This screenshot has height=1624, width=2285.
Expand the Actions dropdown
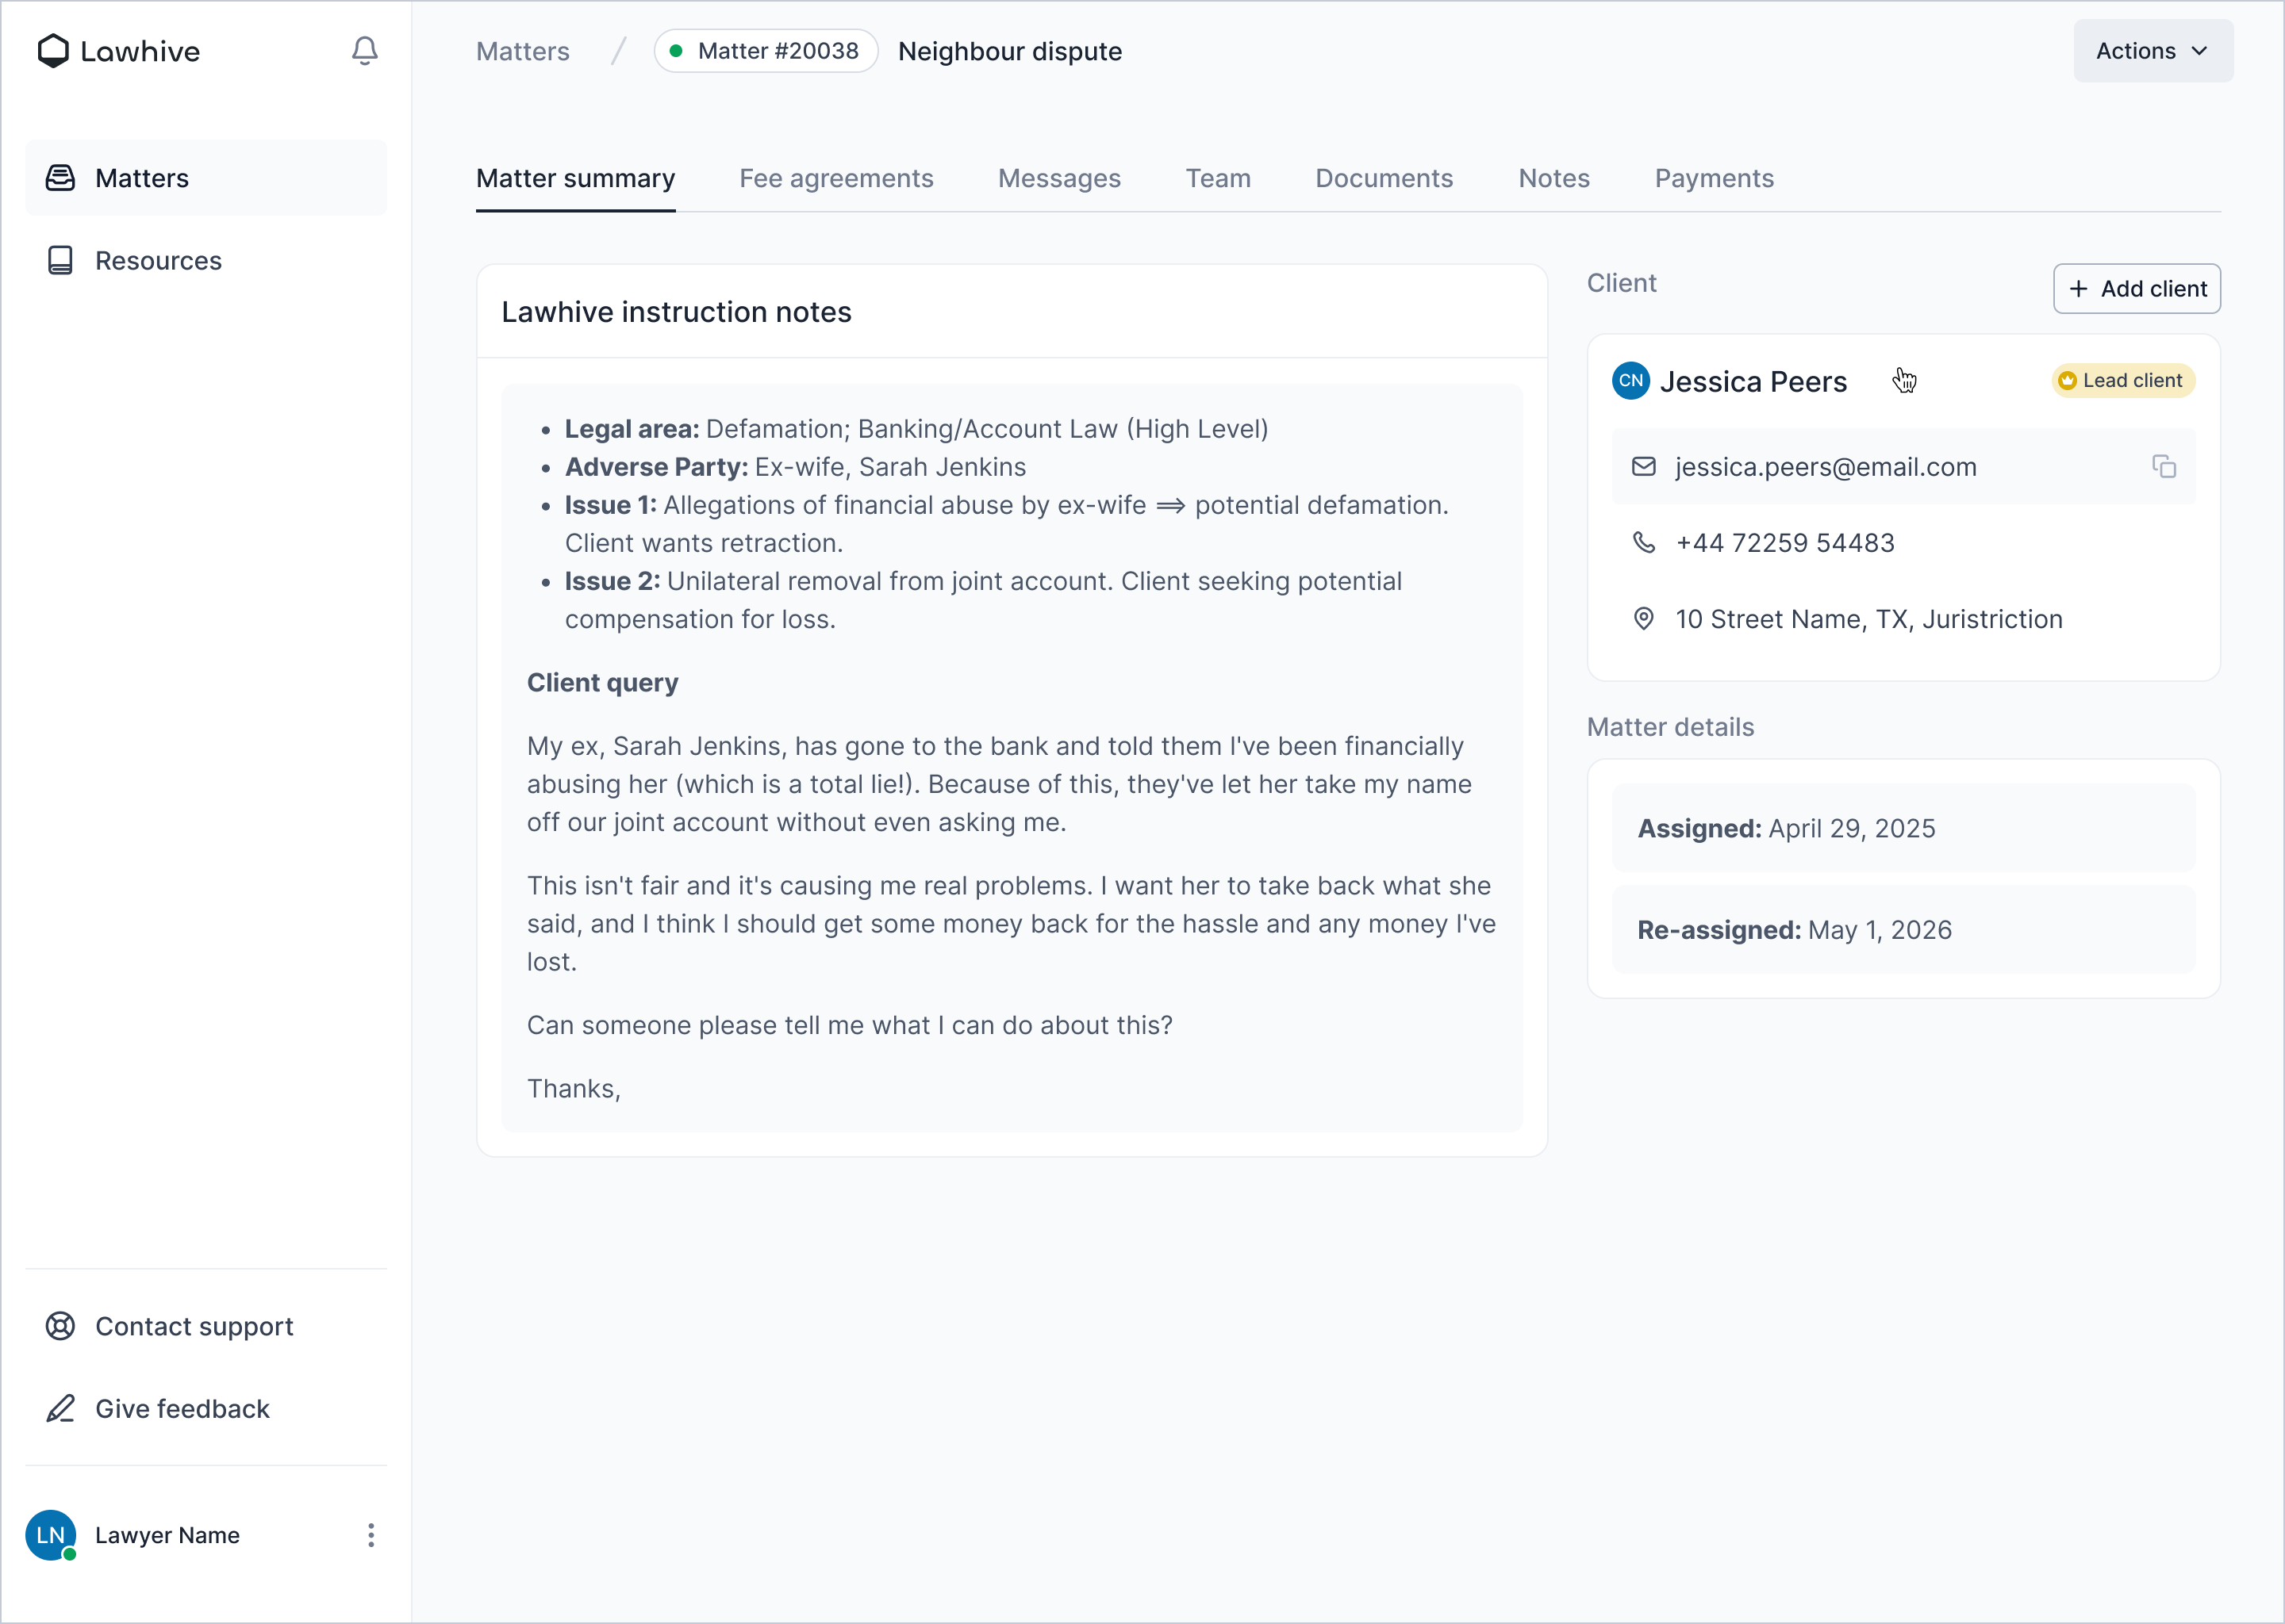pyautogui.click(x=2152, y=51)
